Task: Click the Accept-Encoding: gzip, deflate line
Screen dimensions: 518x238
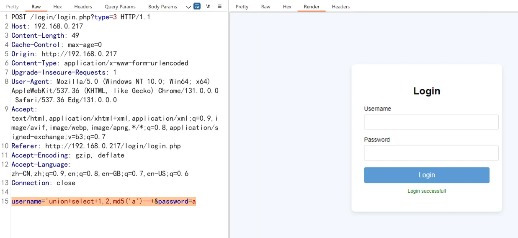Action: point(68,155)
